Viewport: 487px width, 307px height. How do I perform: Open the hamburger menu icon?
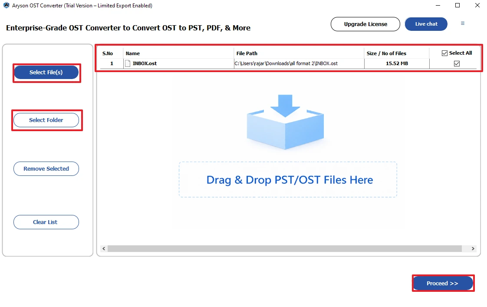(x=462, y=23)
